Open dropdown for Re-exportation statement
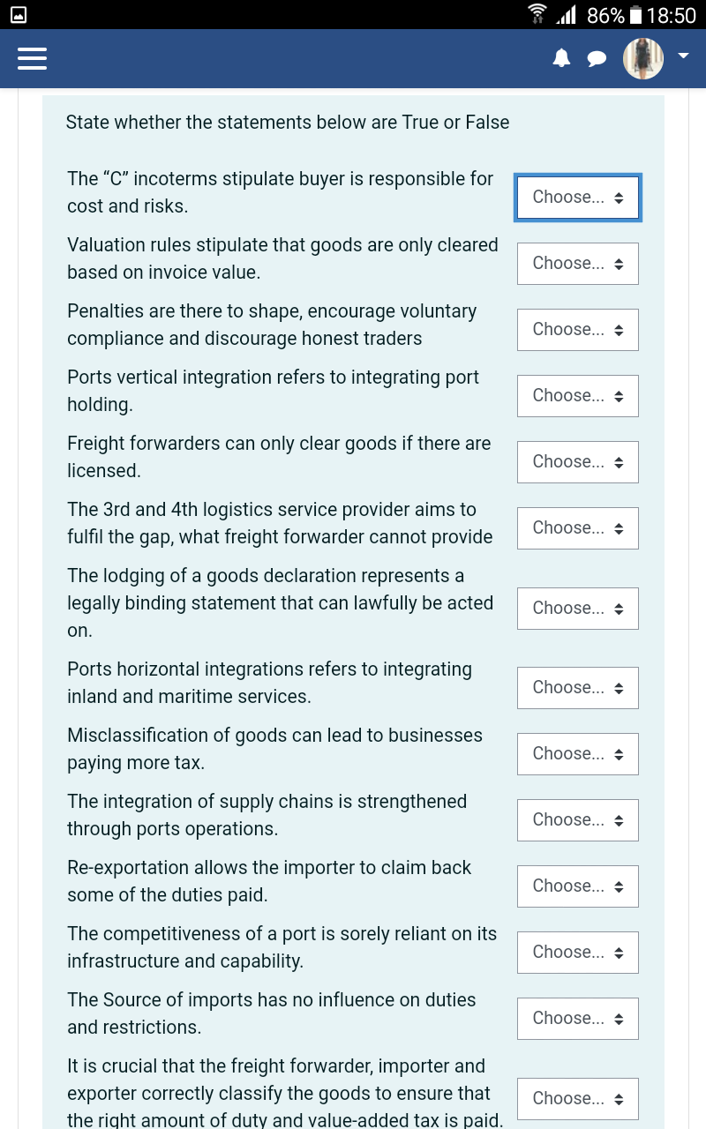The width and height of the screenshot is (706, 1129). (578, 886)
